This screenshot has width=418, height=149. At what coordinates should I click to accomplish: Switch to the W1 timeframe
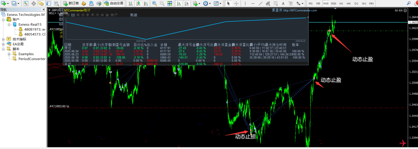point(364,3)
